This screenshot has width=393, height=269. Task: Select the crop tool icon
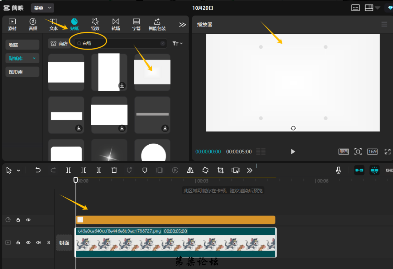click(221, 170)
